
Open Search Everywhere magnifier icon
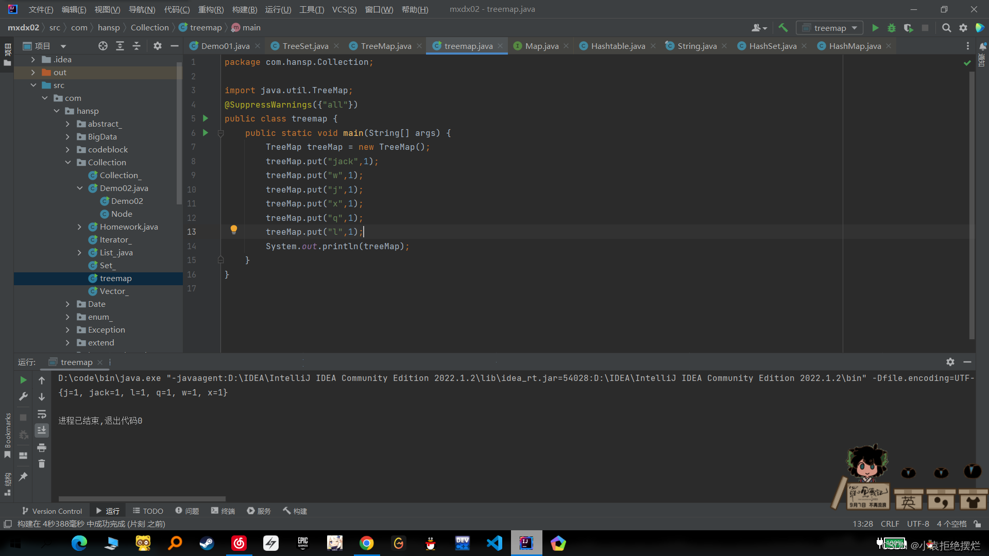[946, 28]
